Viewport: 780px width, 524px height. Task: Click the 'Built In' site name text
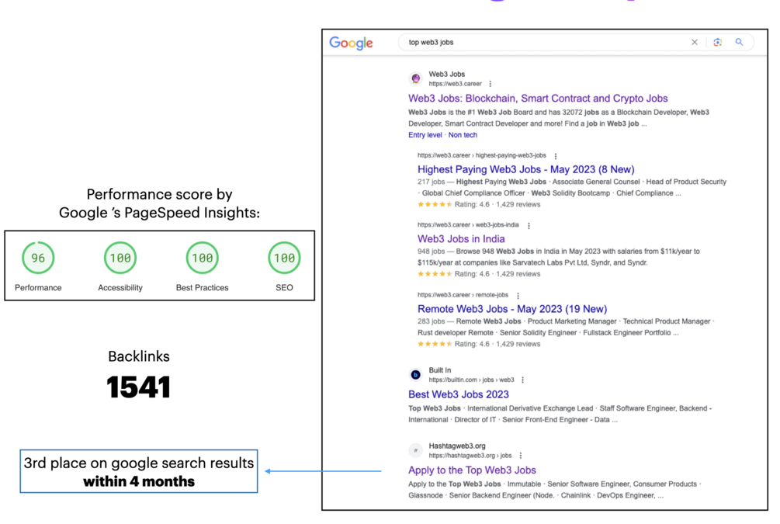(x=440, y=370)
